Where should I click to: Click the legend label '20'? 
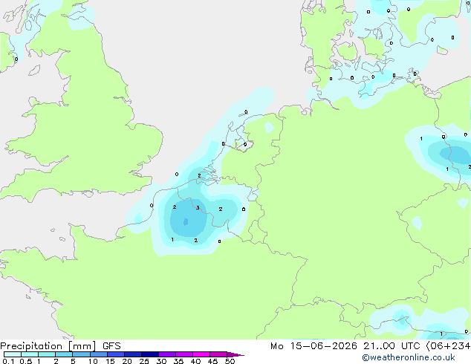pos(127,361)
